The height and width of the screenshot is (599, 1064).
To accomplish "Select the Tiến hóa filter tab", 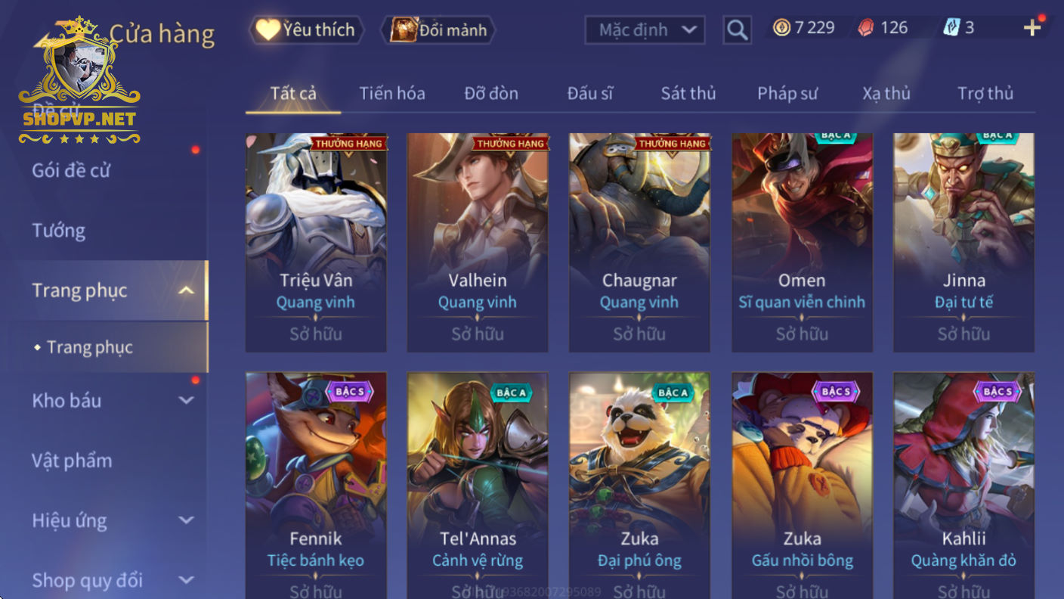I will 391,93.
